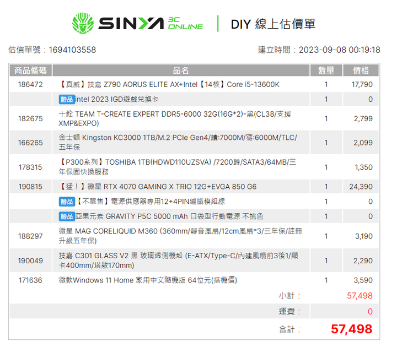The image size is (397, 342).
Task: Select barcode 171636
Action: 30,280
